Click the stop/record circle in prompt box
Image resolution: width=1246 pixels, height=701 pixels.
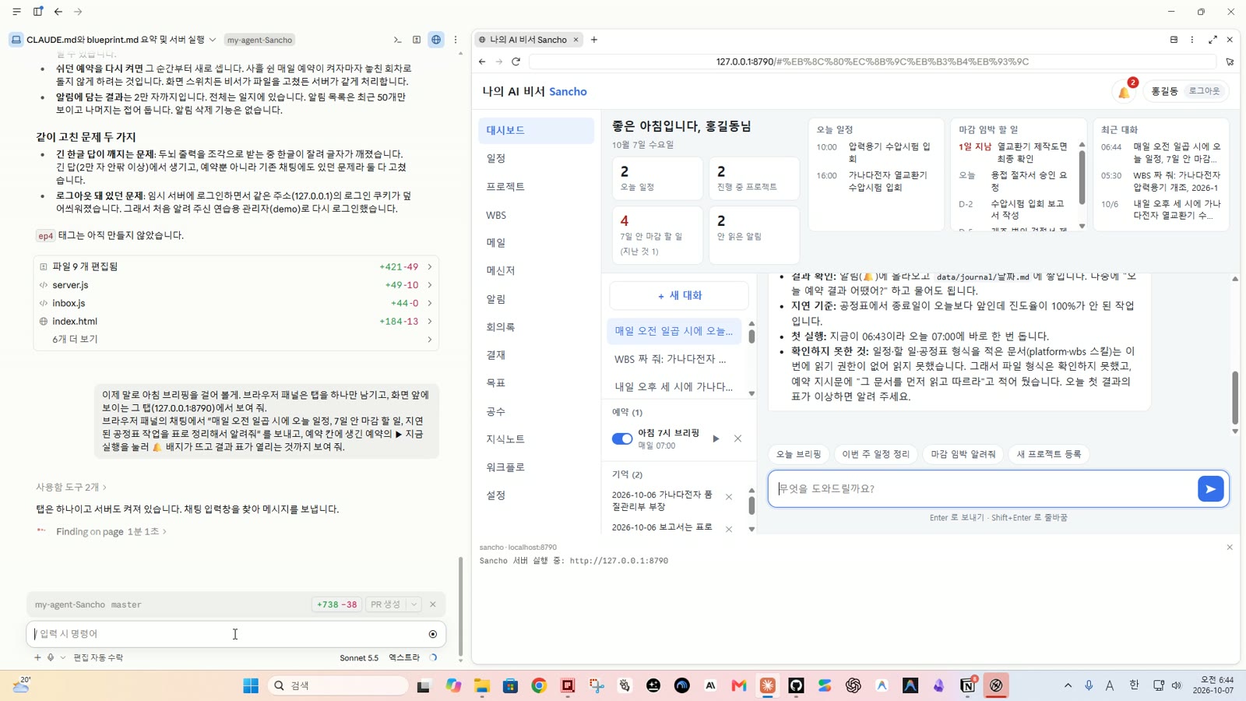[433, 634]
